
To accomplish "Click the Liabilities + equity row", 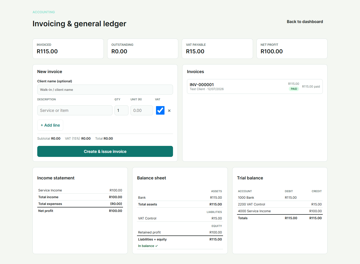I will [x=180, y=239].
